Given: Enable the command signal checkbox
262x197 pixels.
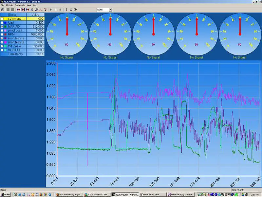Looking at the screenshot, I should pos(2,19).
